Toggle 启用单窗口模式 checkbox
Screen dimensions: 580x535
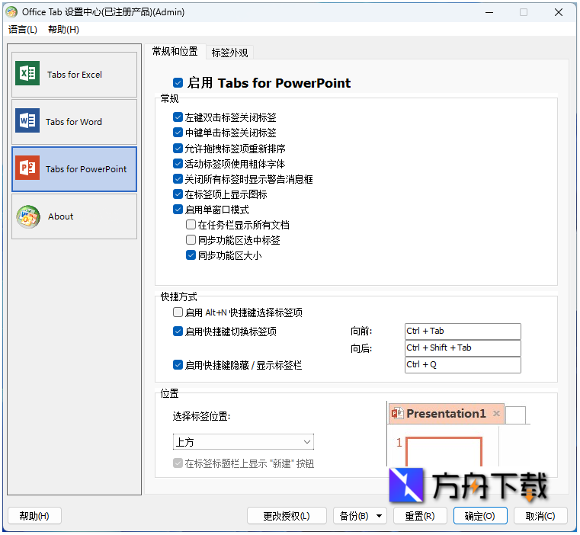(178, 210)
